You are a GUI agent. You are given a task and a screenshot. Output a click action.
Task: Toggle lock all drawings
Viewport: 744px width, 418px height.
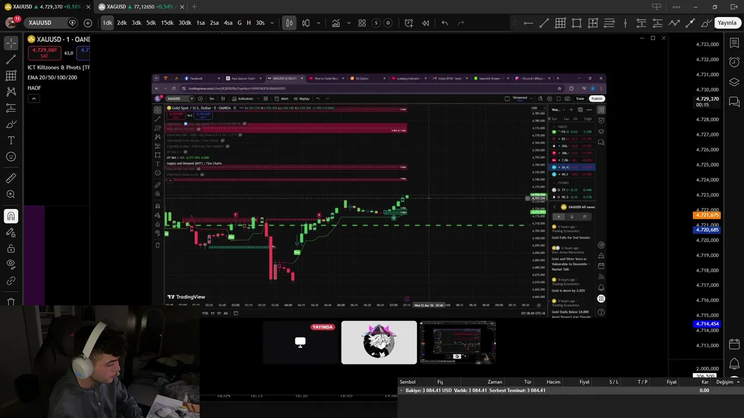[11, 248]
